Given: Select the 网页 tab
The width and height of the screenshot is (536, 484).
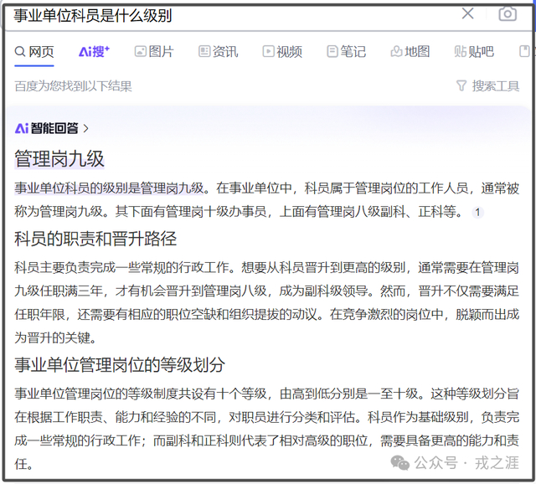Looking at the screenshot, I should point(34,52).
